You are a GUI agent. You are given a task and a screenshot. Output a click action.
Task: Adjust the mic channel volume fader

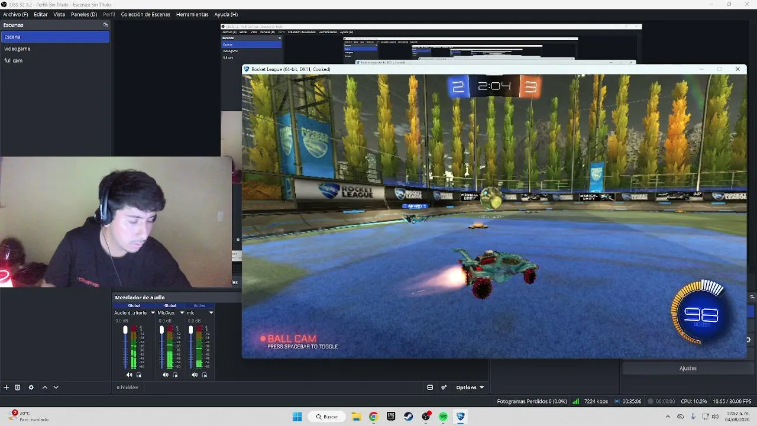pyautogui.click(x=190, y=330)
